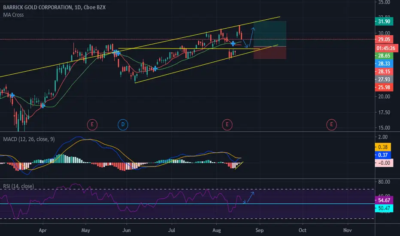Select the red stop-loss zone of long position
The height and width of the screenshot is (236, 400).
click(x=270, y=53)
